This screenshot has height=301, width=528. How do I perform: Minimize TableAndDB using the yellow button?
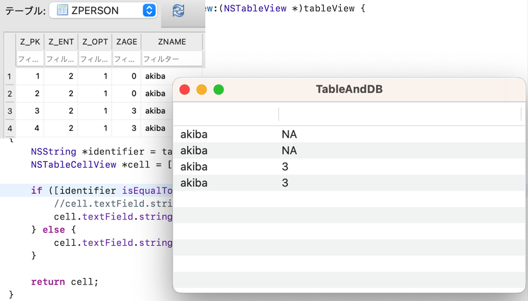[x=201, y=90]
